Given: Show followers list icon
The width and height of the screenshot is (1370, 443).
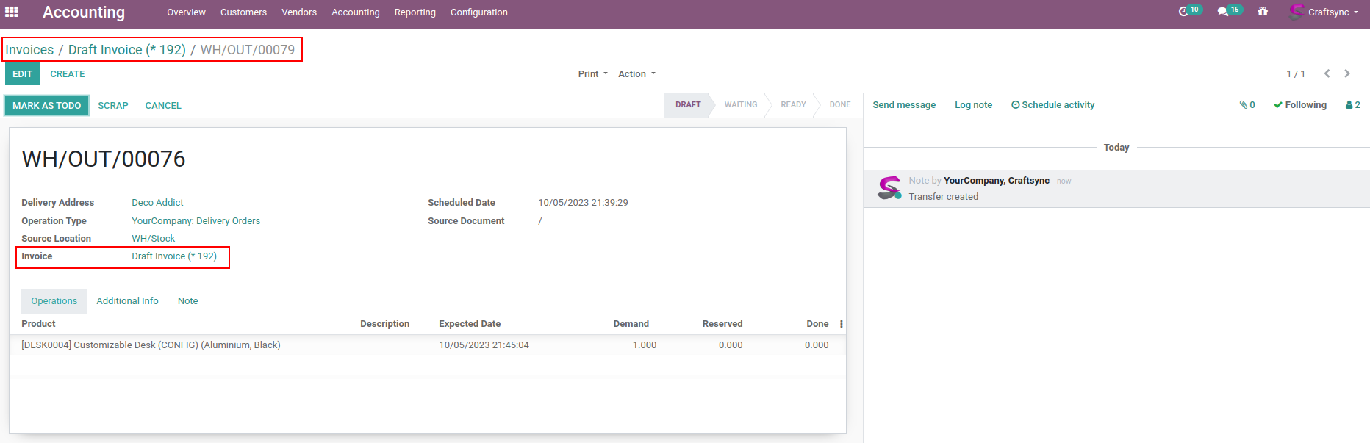Looking at the screenshot, I should pos(1352,105).
